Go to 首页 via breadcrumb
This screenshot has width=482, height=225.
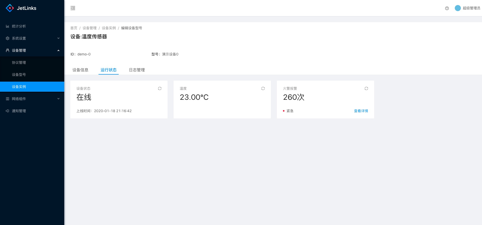[x=74, y=28]
